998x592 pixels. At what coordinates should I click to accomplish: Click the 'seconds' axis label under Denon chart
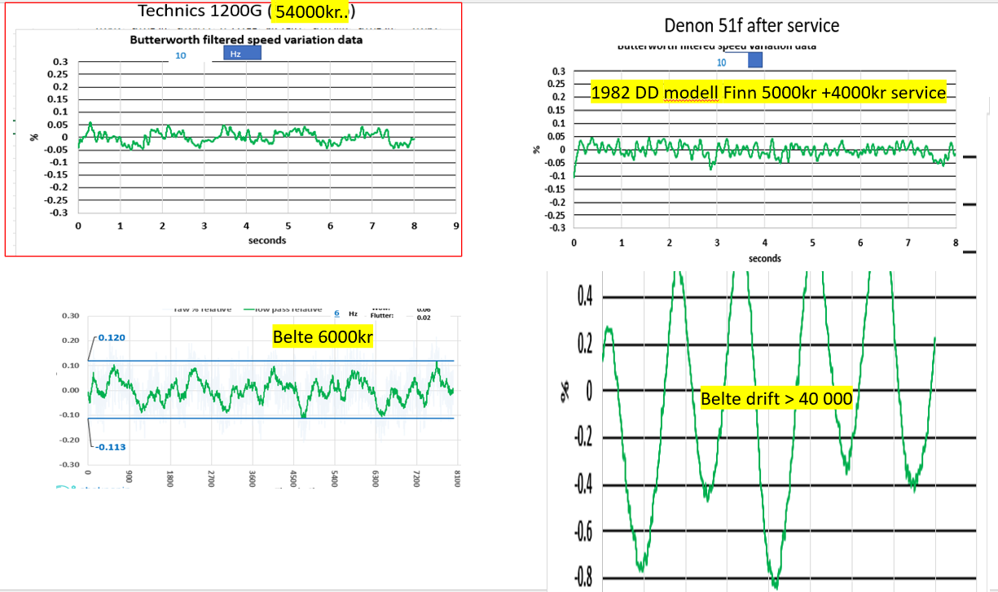pos(765,258)
